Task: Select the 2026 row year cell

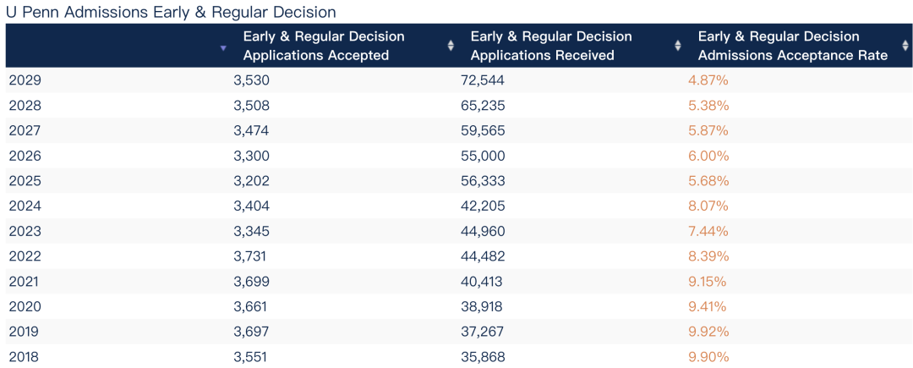Action: (x=25, y=156)
